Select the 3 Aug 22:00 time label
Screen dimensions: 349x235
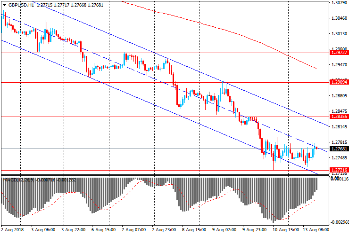click(x=74, y=230)
